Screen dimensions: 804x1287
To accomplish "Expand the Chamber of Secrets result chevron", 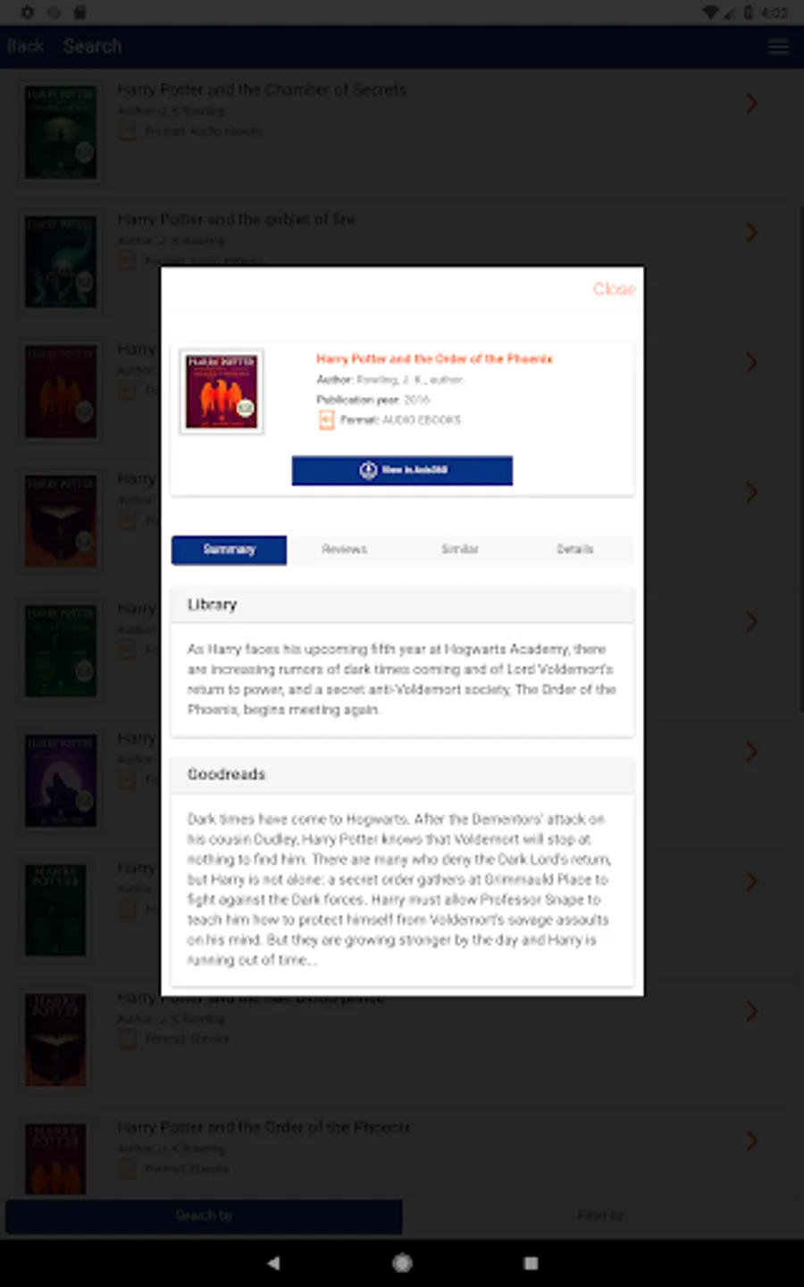I will point(751,103).
